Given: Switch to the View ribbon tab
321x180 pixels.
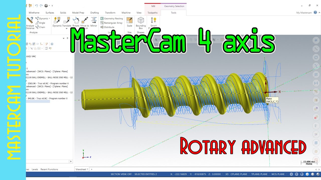Looking at the screenshot, I should pos(139,13).
